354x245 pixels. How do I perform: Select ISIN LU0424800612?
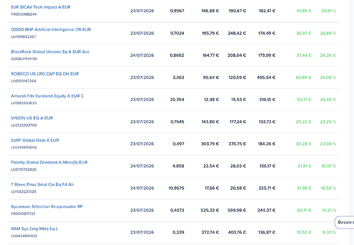tap(24, 236)
